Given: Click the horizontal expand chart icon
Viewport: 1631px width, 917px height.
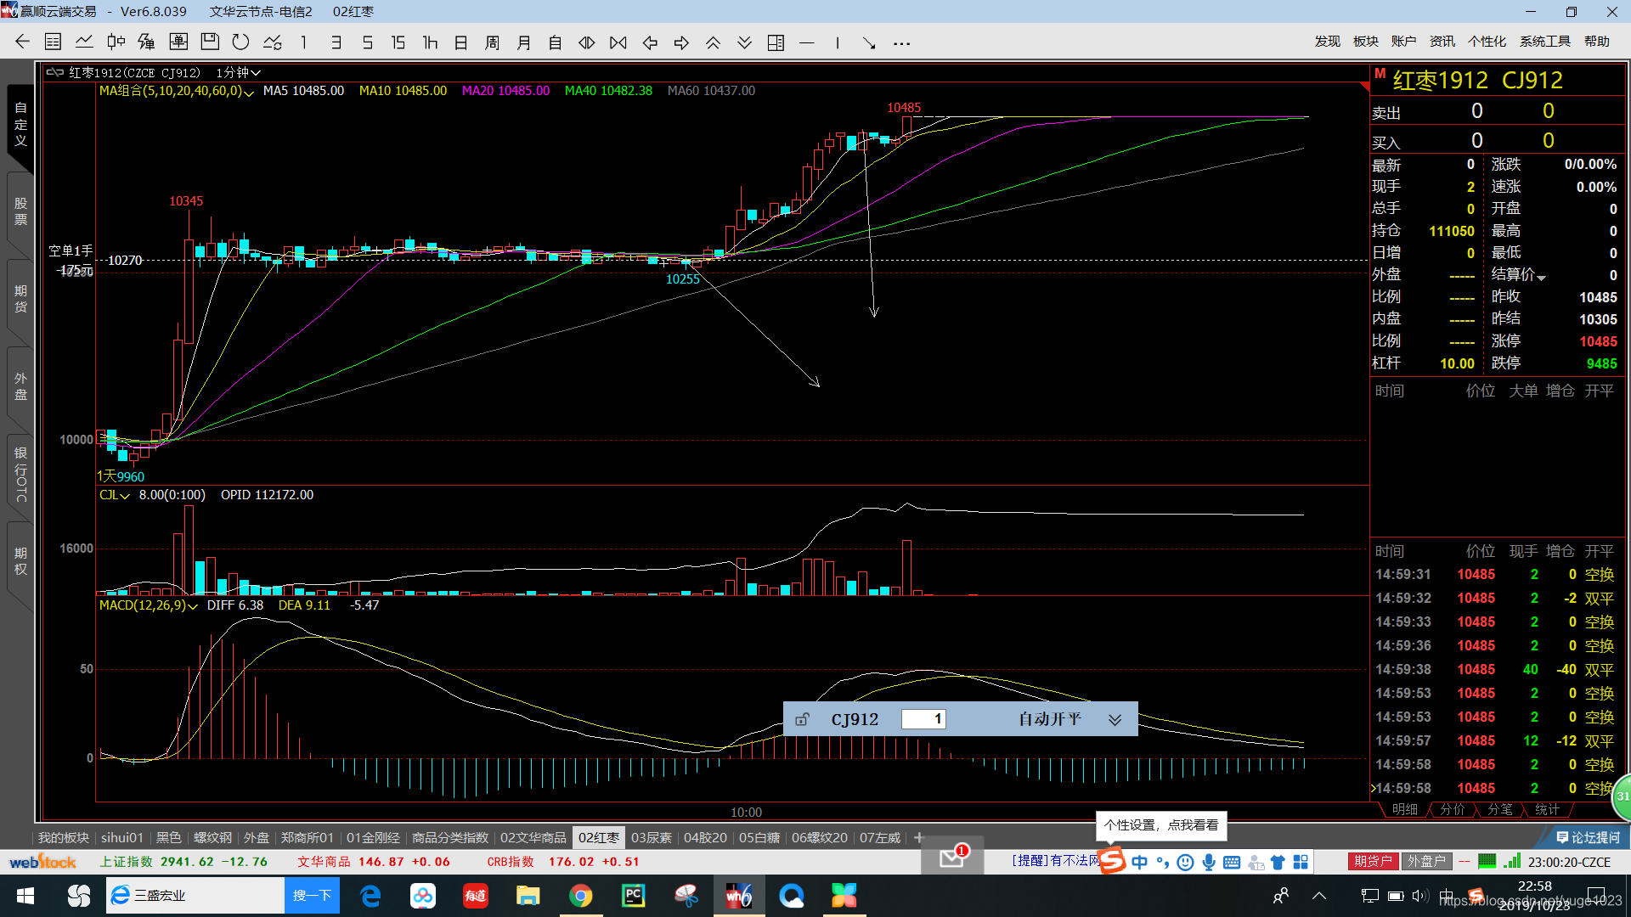Looking at the screenshot, I should coord(587,42).
